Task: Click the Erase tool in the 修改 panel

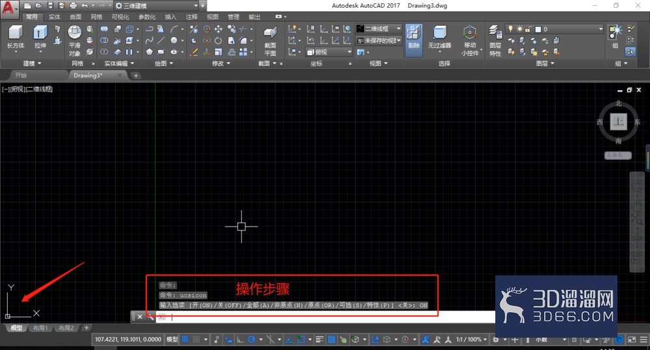Action: point(194,52)
